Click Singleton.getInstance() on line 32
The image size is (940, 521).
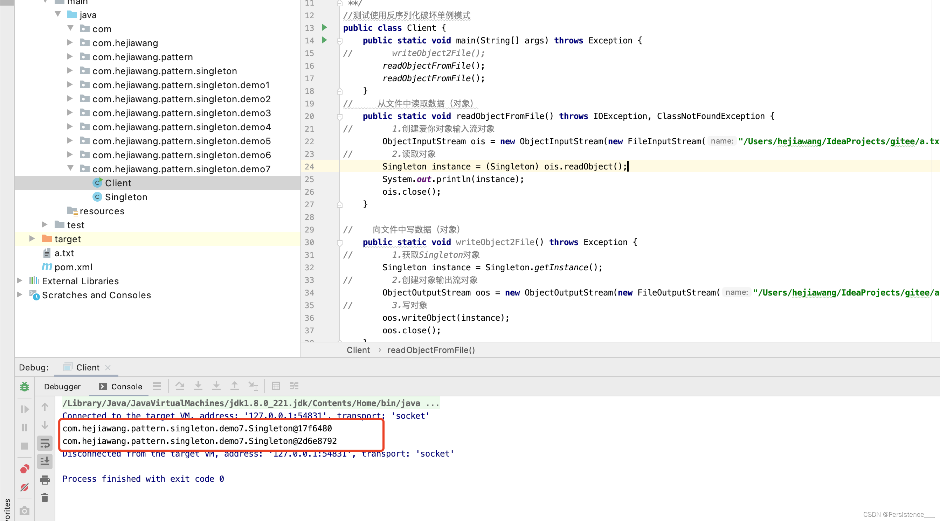coord(544,268)
